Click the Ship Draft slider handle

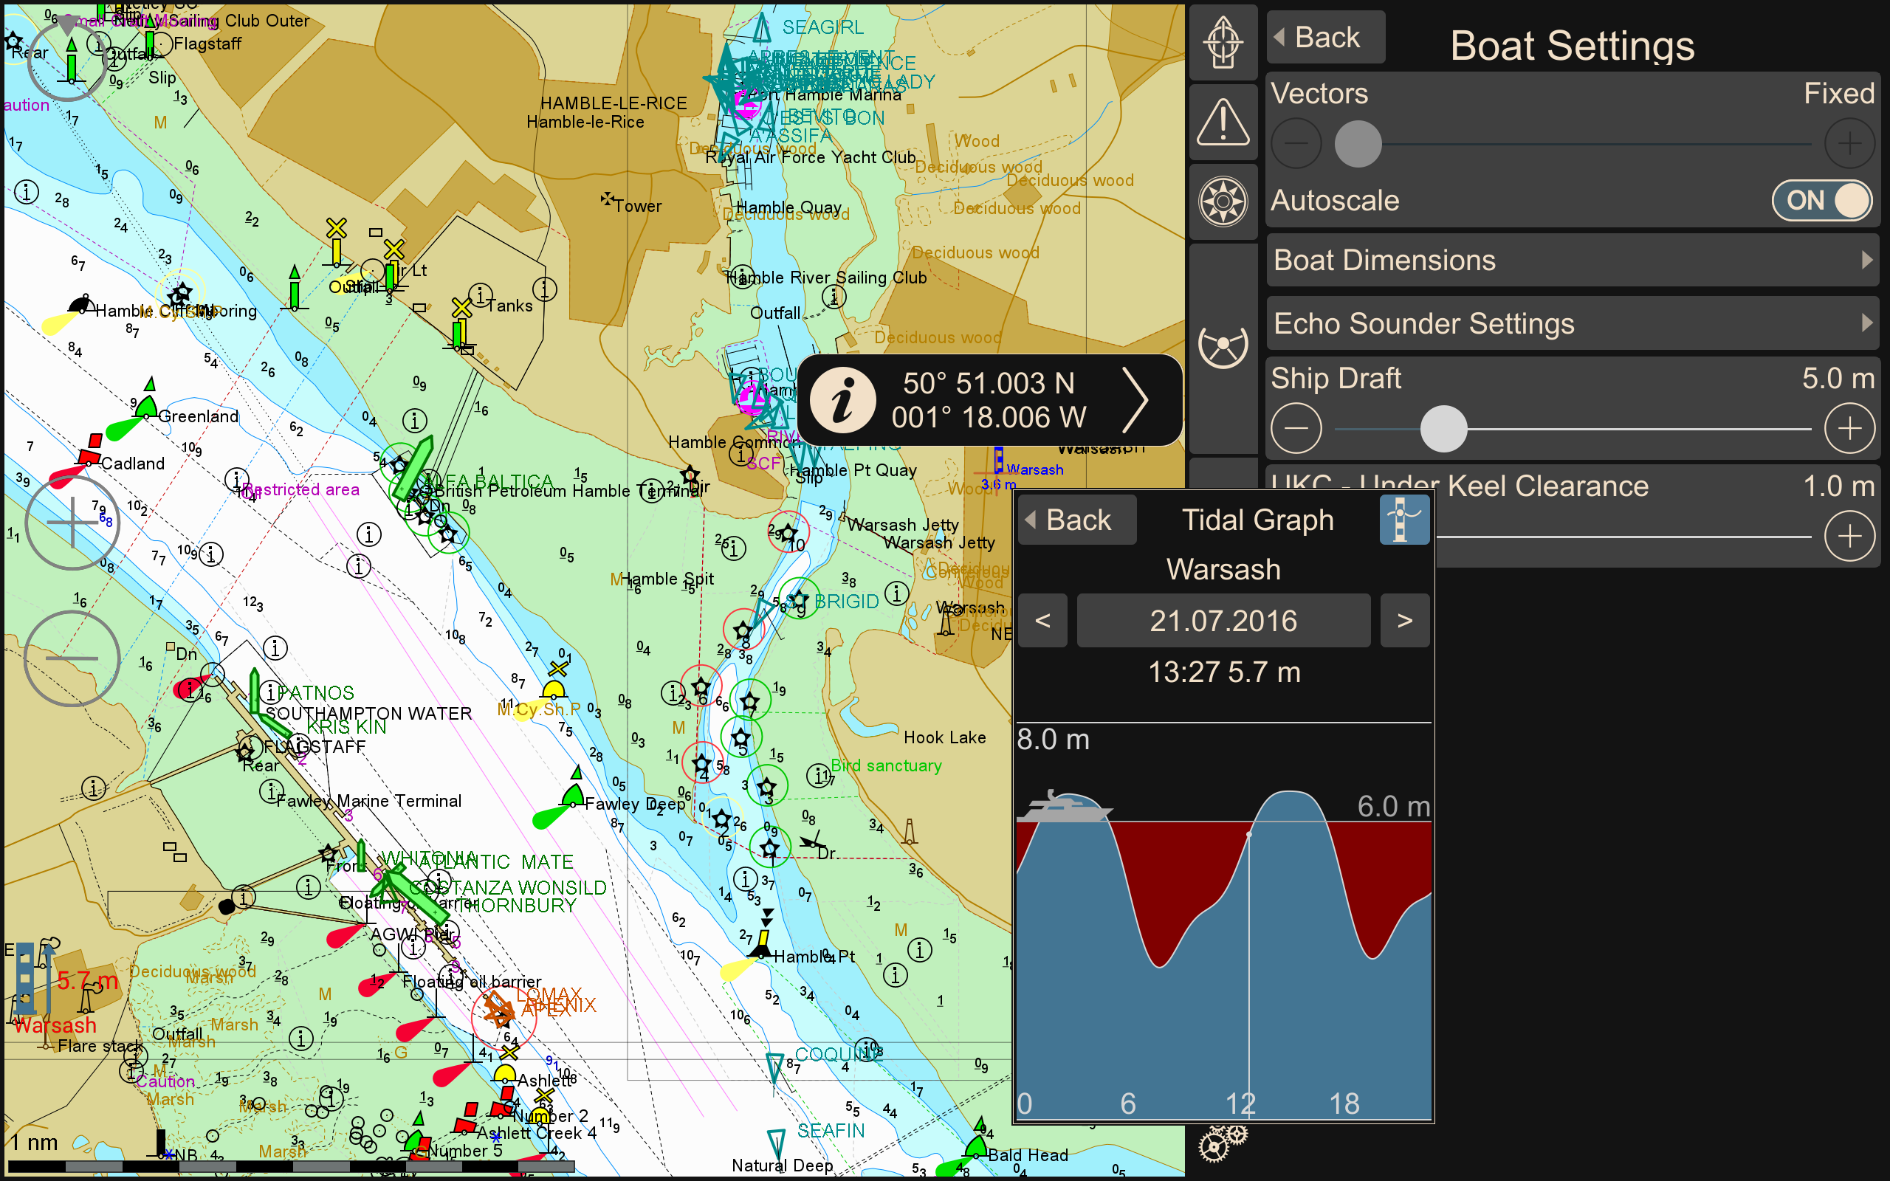(x=1443, y=429)
